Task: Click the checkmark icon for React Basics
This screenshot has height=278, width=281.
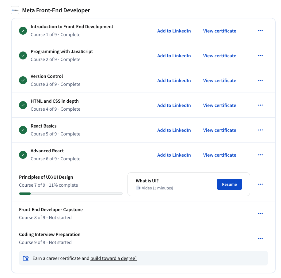Action: 23,130
